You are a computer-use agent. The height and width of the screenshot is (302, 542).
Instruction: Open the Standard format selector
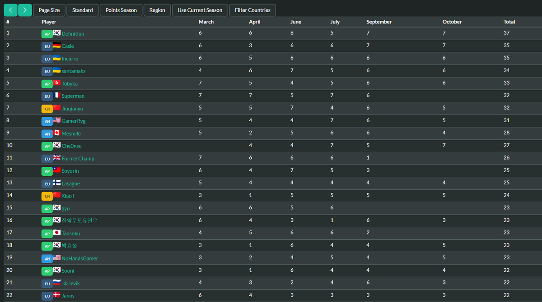[x=83, y=10]
